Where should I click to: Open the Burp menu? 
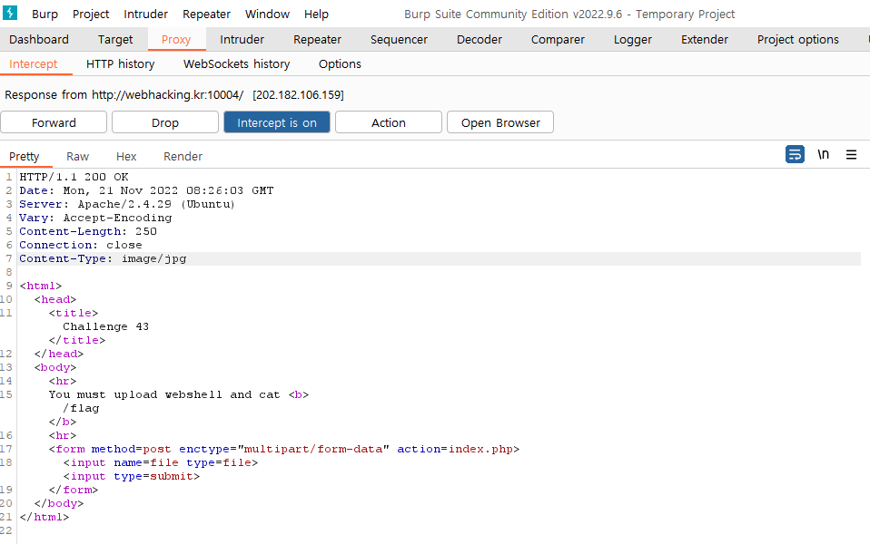coord(44,14)
